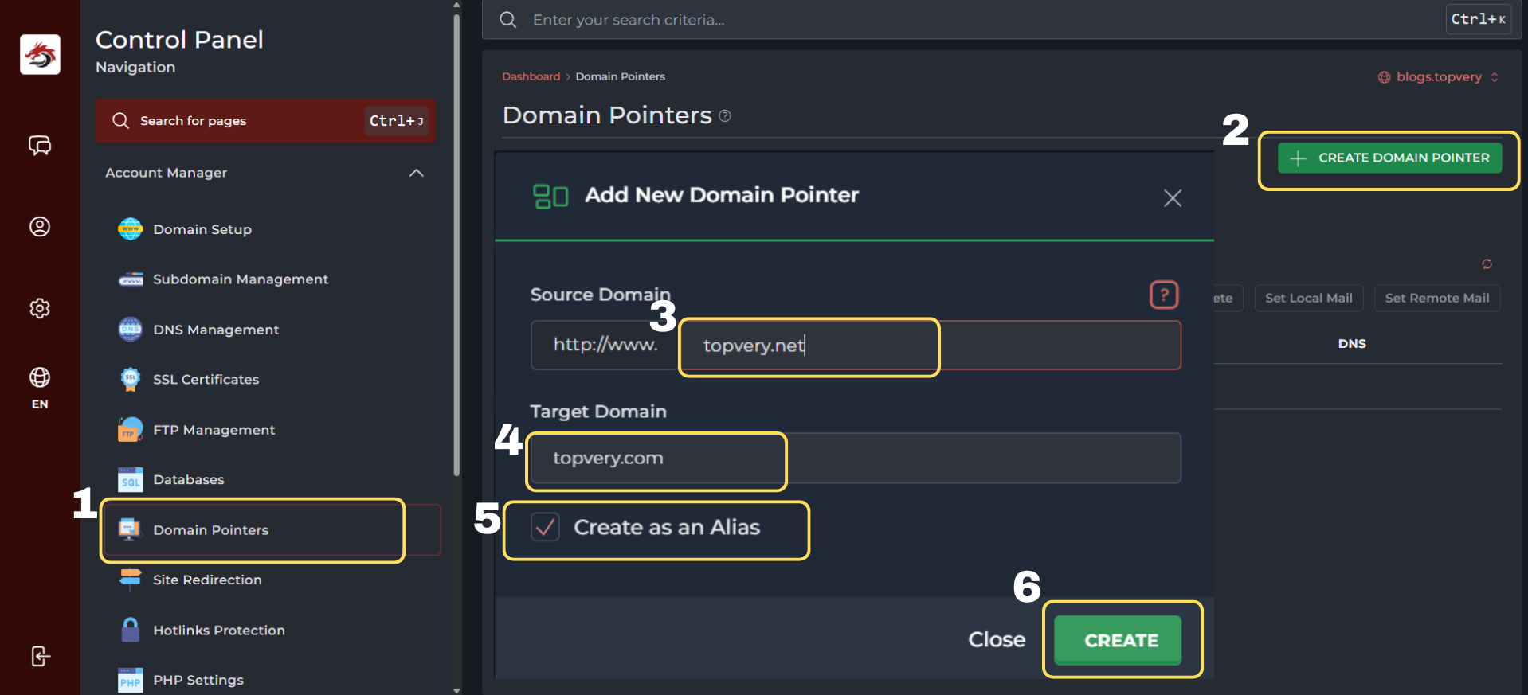
Task: Open DNS Management in the sidebar
Action: (x=216, y=330)
